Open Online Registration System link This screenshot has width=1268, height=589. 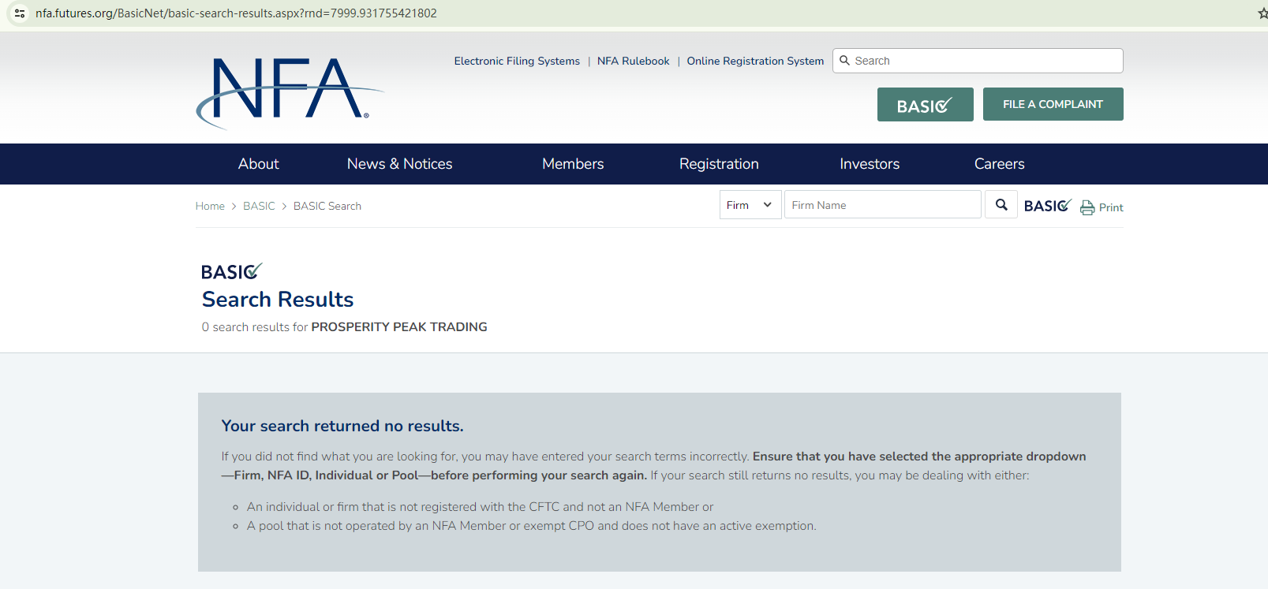coord(755,61)
